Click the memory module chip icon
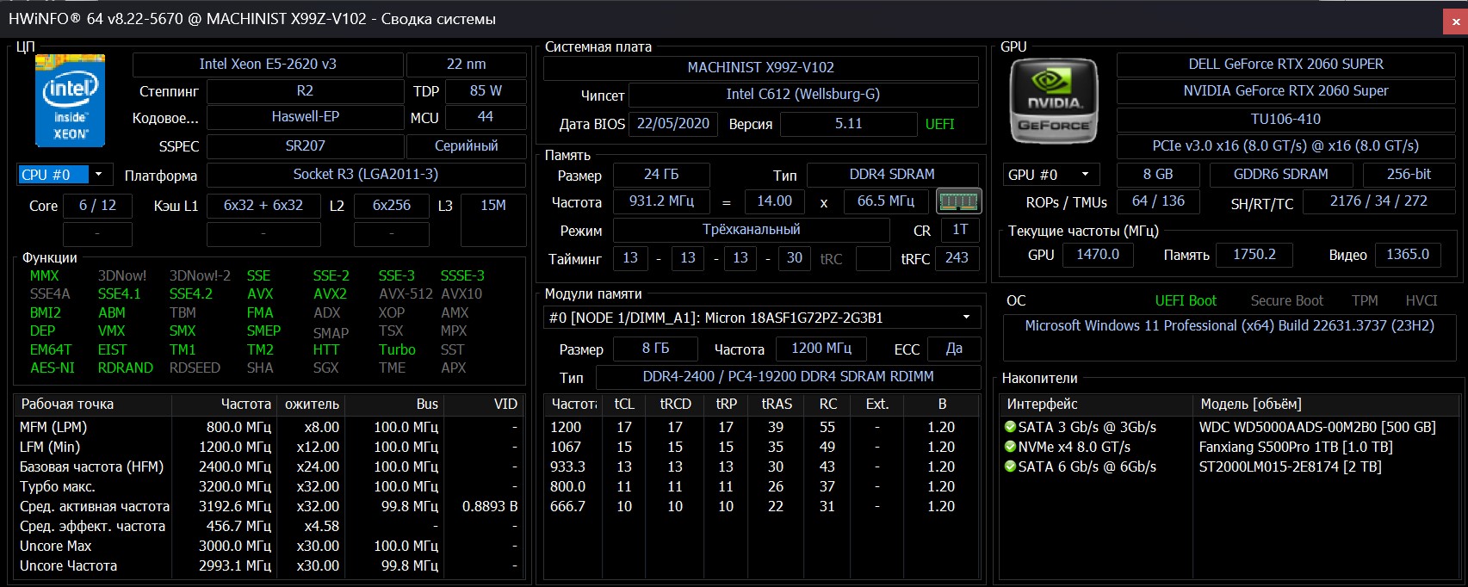 pos(957,201)
